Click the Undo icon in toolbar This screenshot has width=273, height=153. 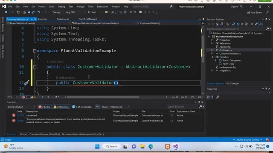(x=39, y=12)
